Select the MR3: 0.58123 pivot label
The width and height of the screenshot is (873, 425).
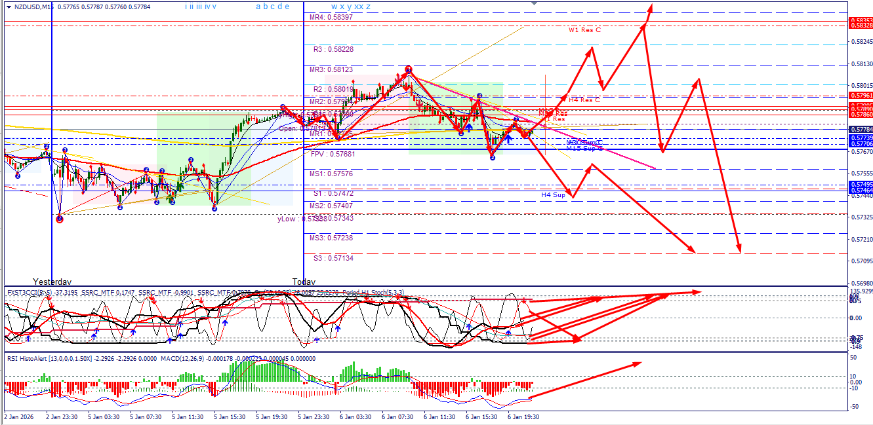coord(332,69)
